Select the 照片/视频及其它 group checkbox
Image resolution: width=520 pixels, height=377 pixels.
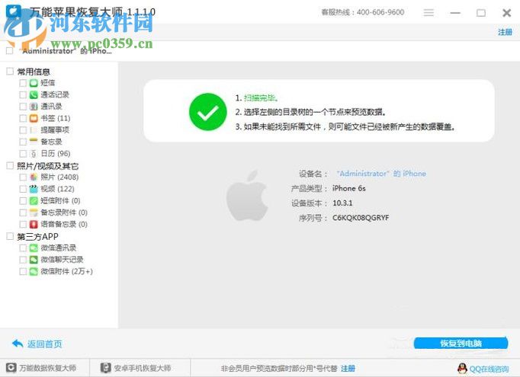point(10,165)
